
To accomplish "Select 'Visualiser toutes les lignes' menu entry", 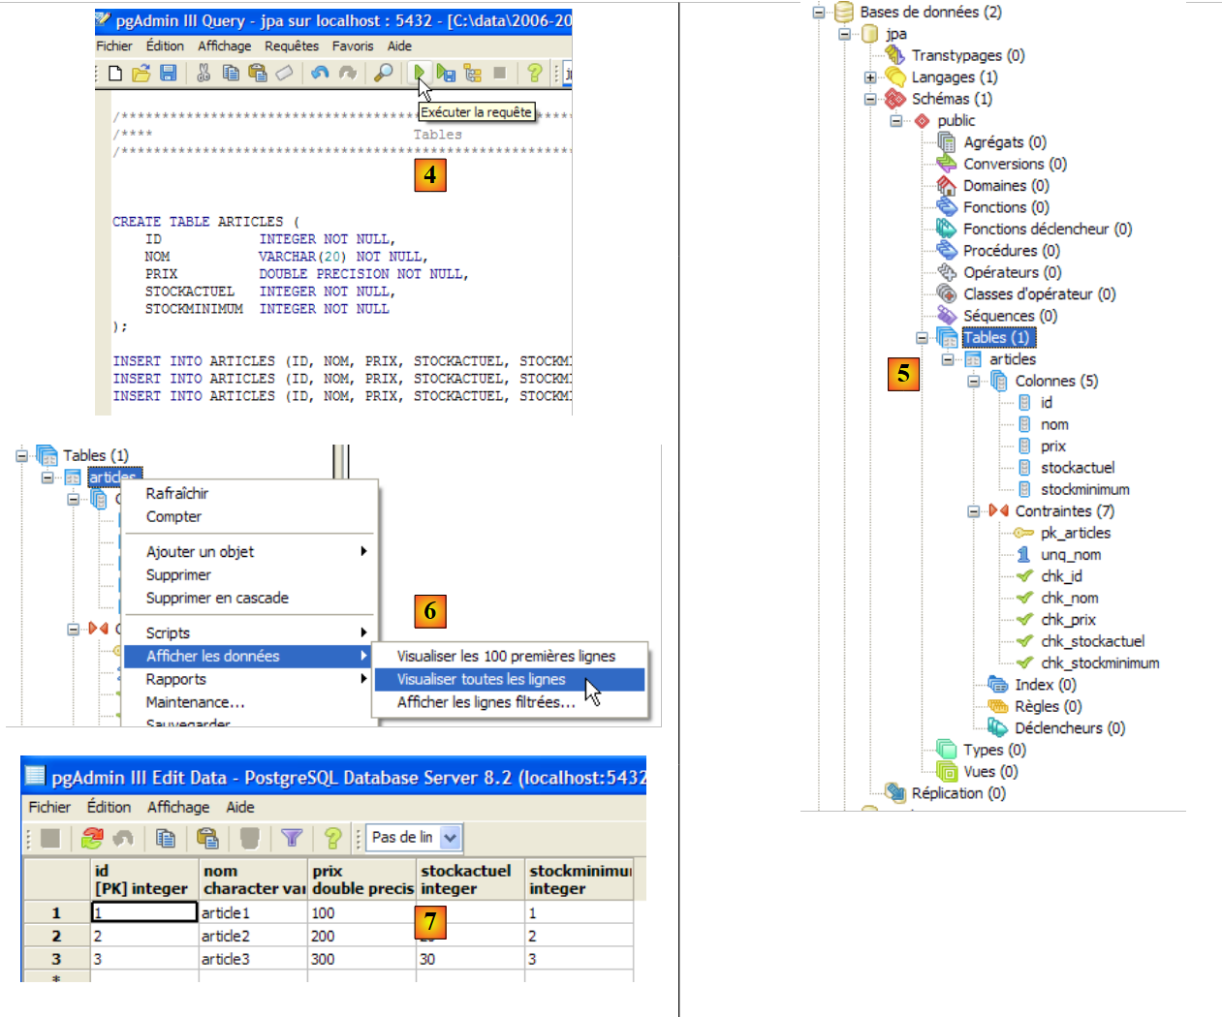I will coord(482,679).
